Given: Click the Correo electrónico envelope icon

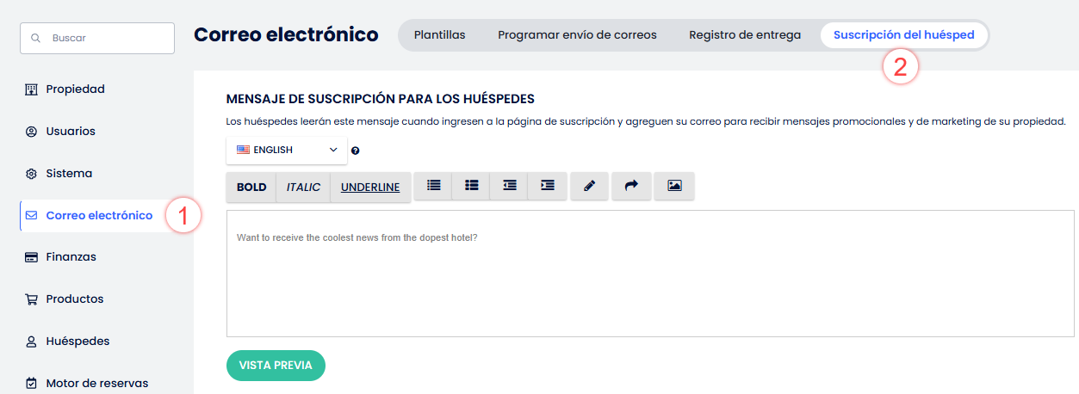Looking at the screenshot, I should (31, 215).
